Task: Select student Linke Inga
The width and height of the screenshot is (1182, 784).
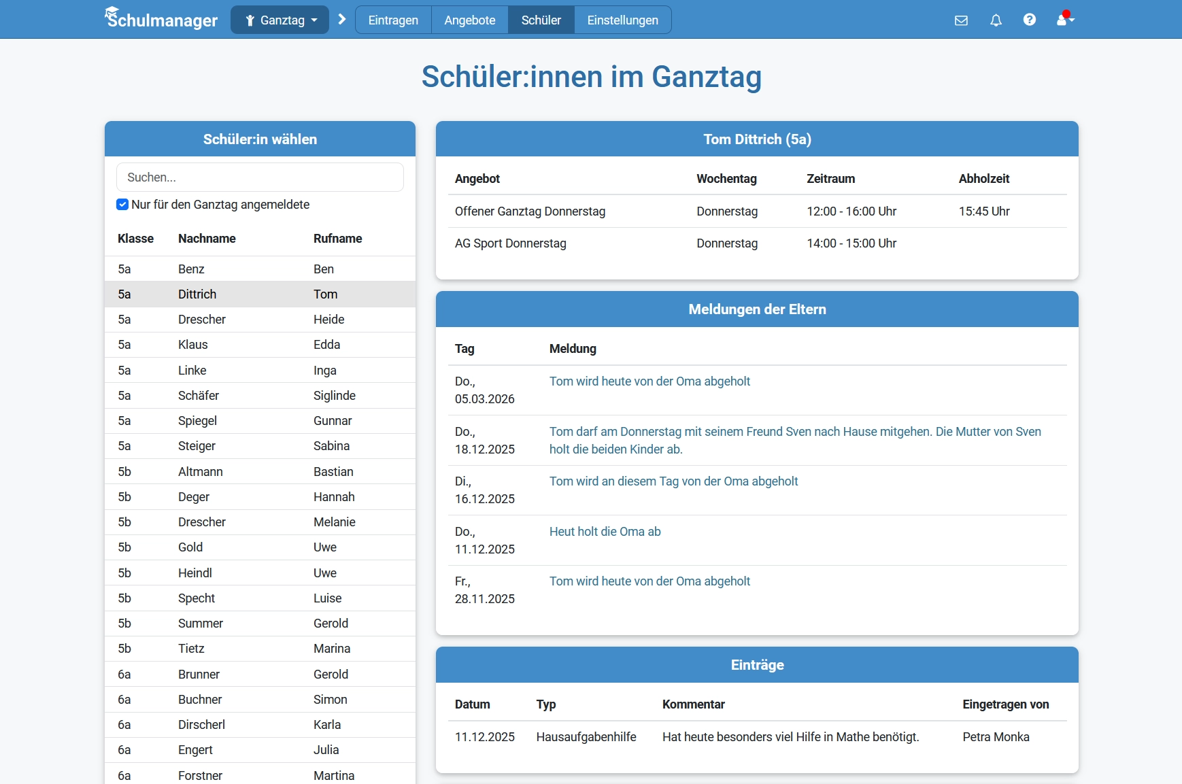Action: pyautogui.click(x=260, y=370)
